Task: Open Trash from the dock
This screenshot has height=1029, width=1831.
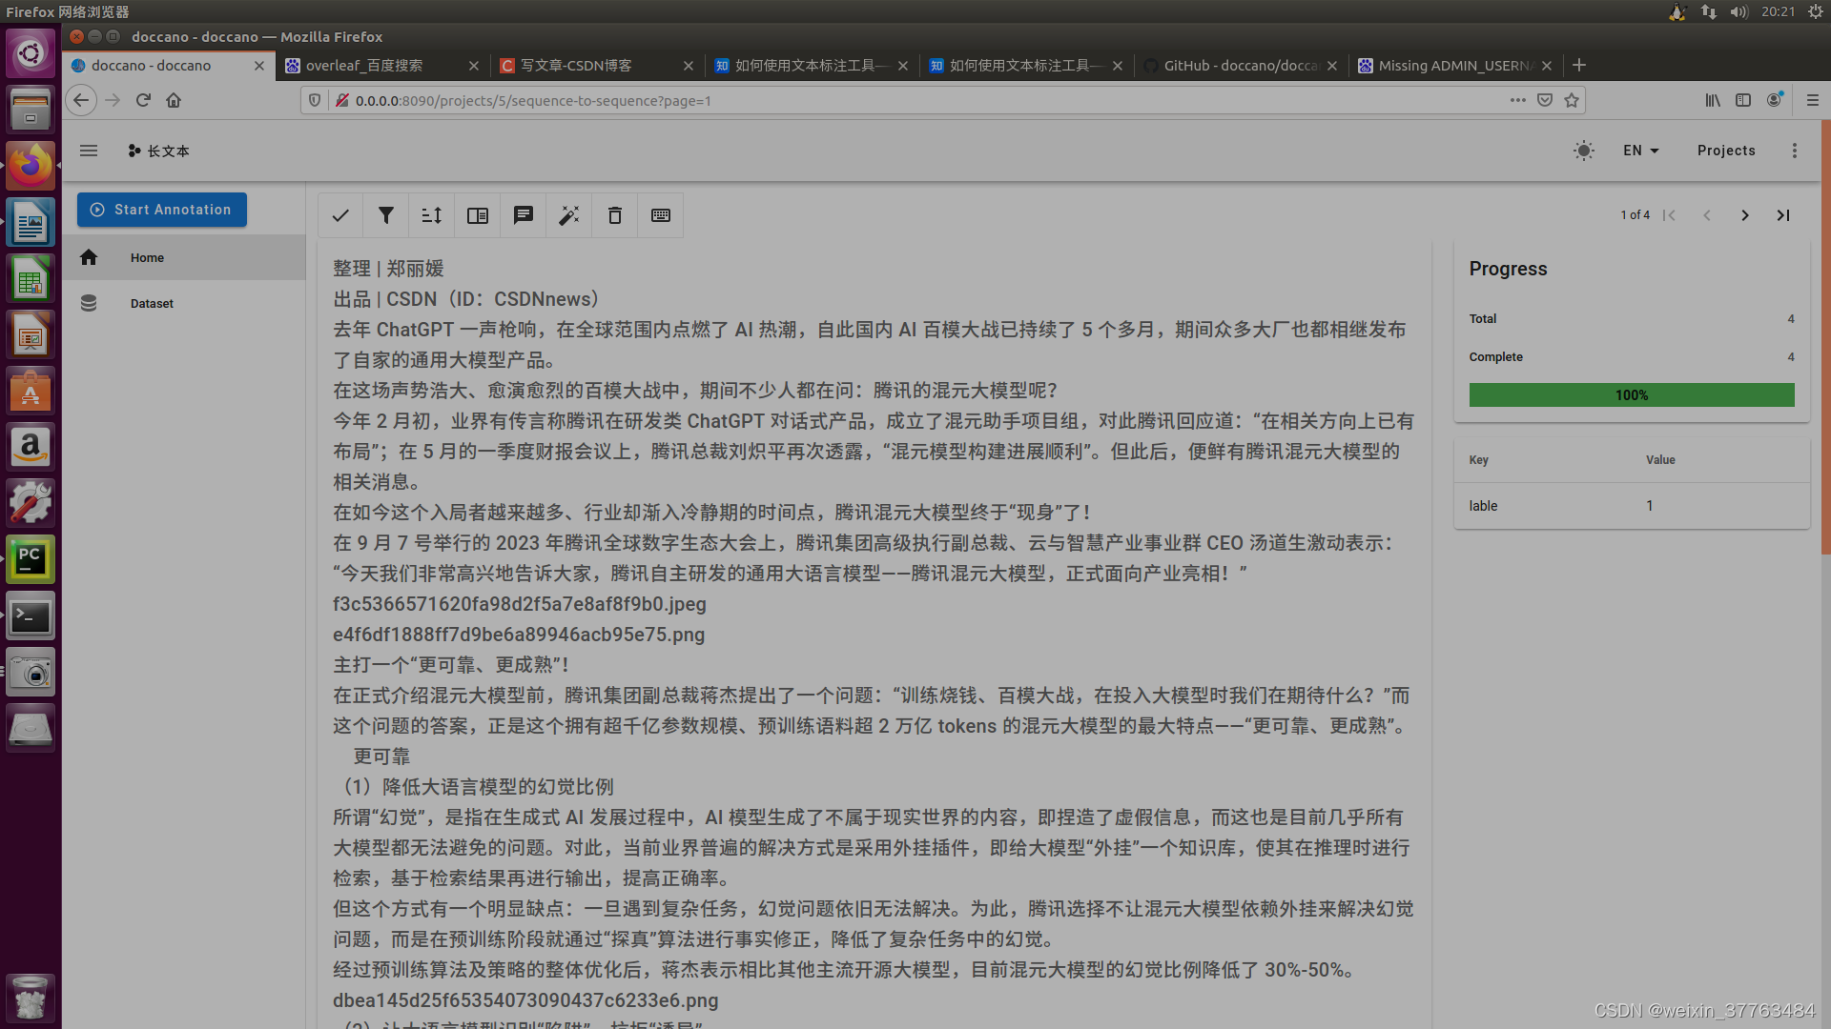Action: click(31, 998)
